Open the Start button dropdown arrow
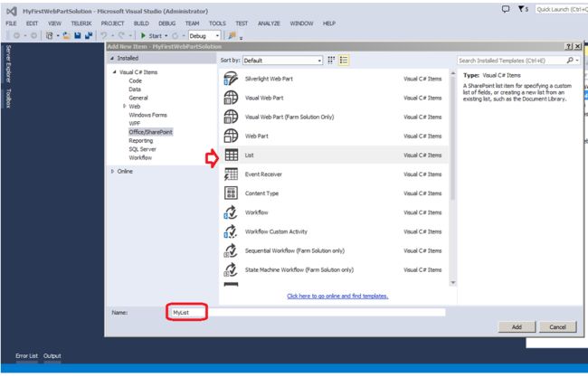This screenshot has width=588, height=377. click(x=166, y=36)
